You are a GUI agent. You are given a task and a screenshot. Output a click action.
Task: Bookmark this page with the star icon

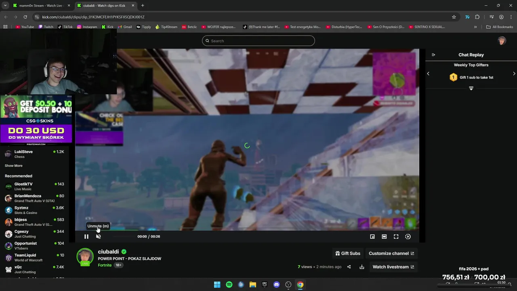tap(454, 17)
